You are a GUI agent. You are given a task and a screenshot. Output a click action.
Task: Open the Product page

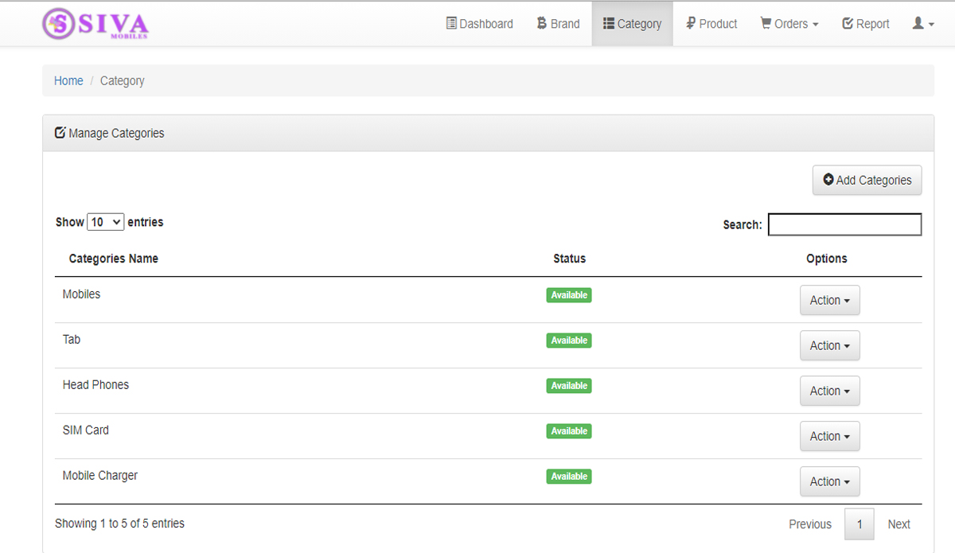click(x=711, y=24)
